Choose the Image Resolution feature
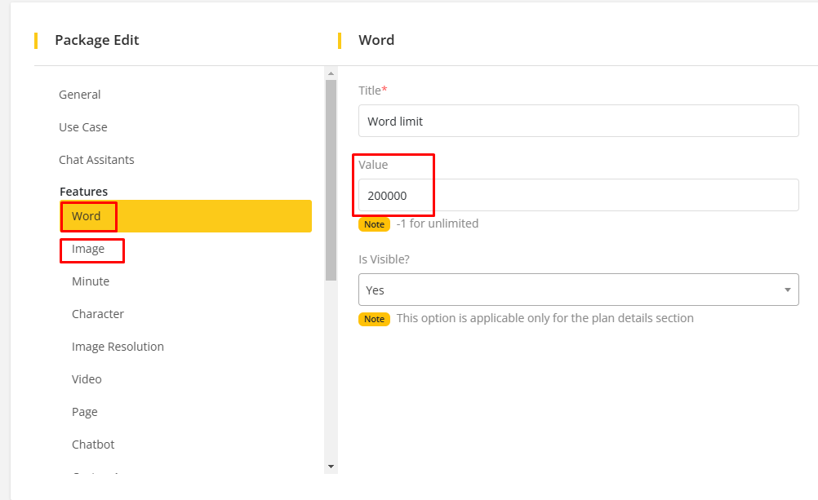 coord(118,347)
